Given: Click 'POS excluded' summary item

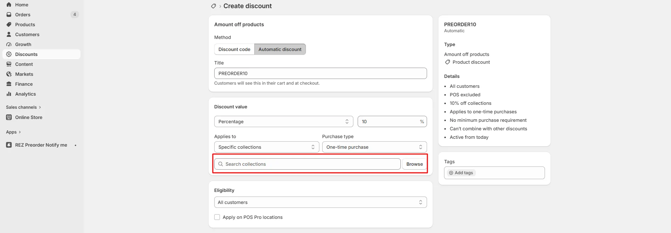Looking at the screenshot, I should coord(465,95).
